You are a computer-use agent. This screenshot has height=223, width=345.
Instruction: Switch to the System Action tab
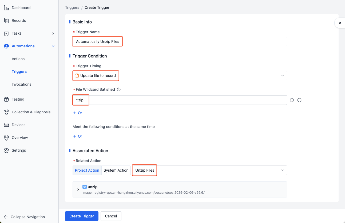click(116, 170)
